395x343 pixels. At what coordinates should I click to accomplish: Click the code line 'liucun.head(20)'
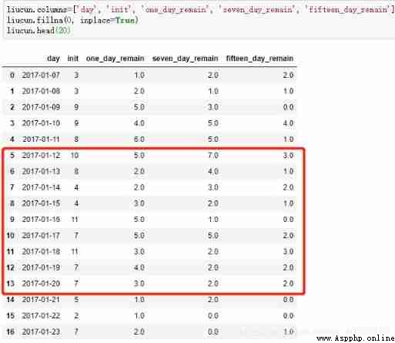click(x=38, y=31)
